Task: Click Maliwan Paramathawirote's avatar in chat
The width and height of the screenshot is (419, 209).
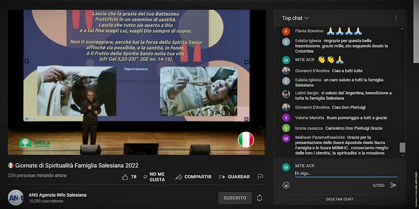Action: [x=286, y=138]
